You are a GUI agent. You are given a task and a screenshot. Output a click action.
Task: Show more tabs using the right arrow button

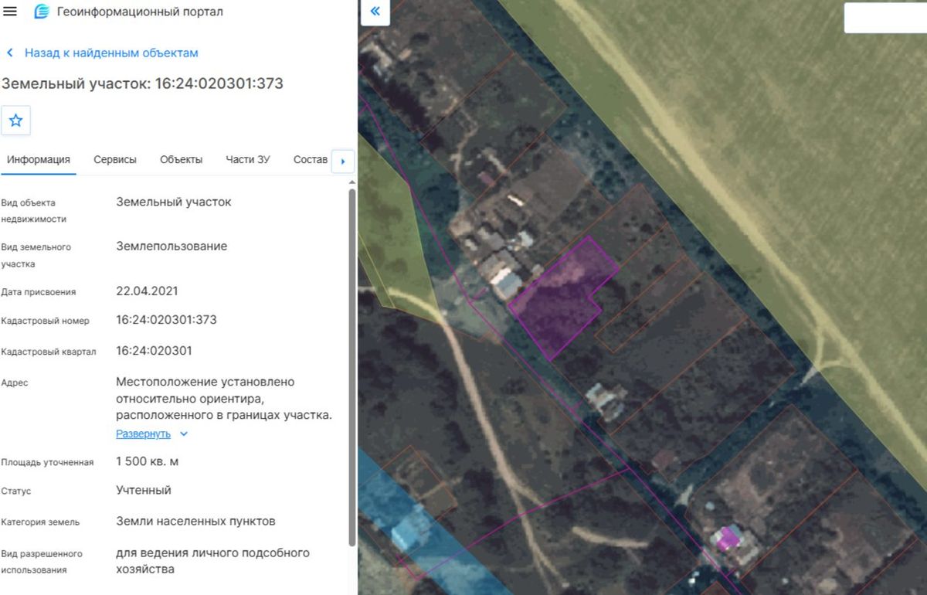point(342,161)
